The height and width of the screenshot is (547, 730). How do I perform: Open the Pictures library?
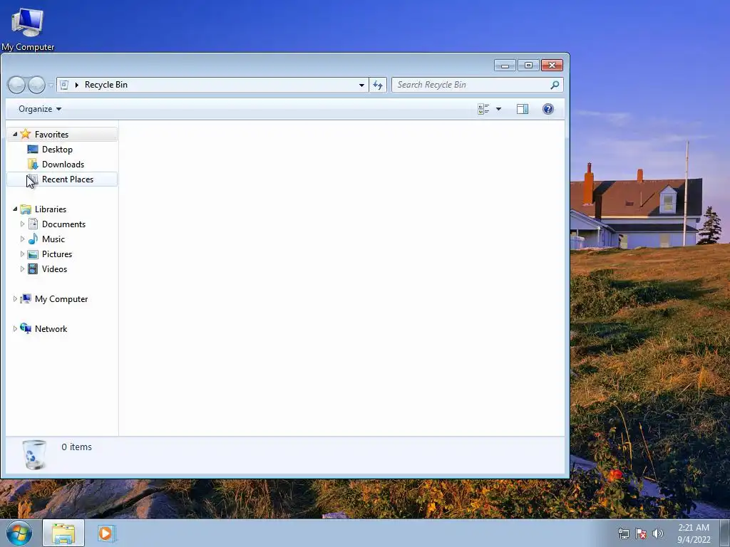pos(57,254)
